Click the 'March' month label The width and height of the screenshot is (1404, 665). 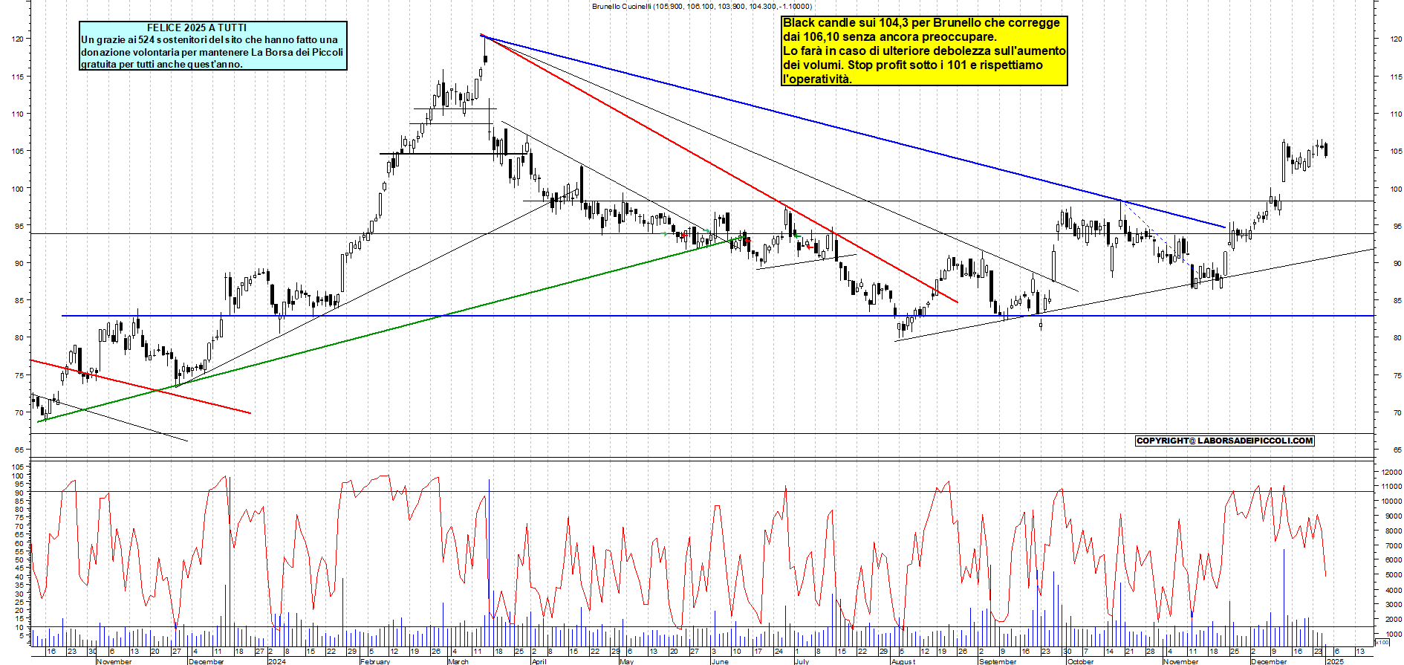[458, 661]
